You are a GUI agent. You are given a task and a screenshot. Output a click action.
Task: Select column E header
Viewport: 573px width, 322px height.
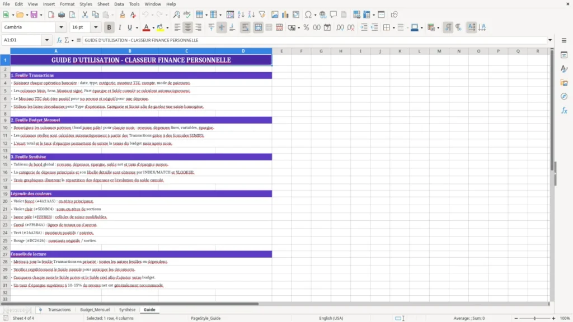pos(281,51)
